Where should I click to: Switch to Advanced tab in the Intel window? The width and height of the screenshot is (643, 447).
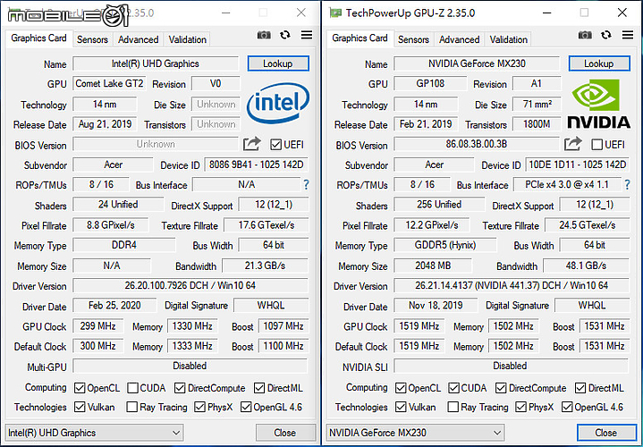[139, 39]
